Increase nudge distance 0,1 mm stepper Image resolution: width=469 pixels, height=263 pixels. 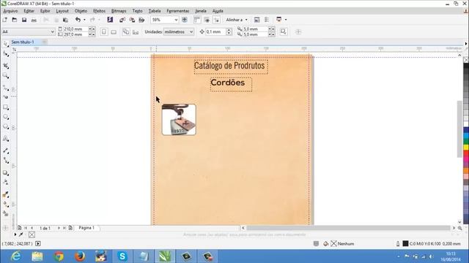coord(229,30)
